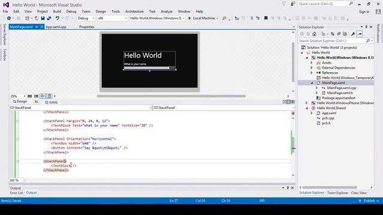Viewport: 383px width, 215px height.
Task: Switch to the App.xaml.cpp tab
Action: (x=56, y=27)
